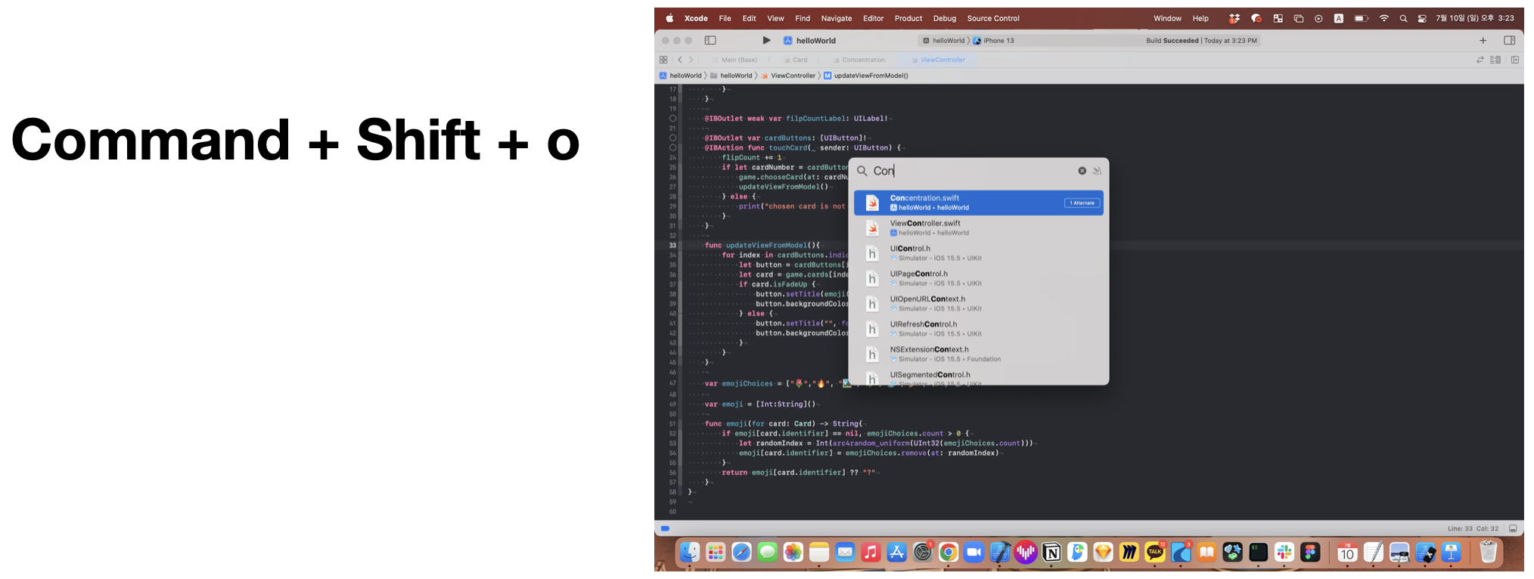Open the Apple menu
This screenshot has height=579, width=1534.
(x=669, y=18)
